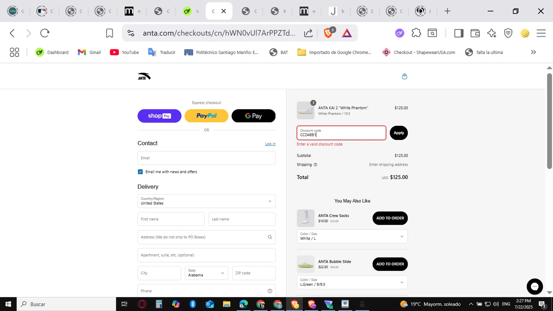
Task: Go back to previous page
Action: pyautogui.click(x=13, y=33)
